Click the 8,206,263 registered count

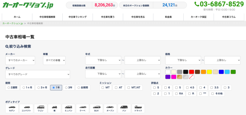pos(104,5)
